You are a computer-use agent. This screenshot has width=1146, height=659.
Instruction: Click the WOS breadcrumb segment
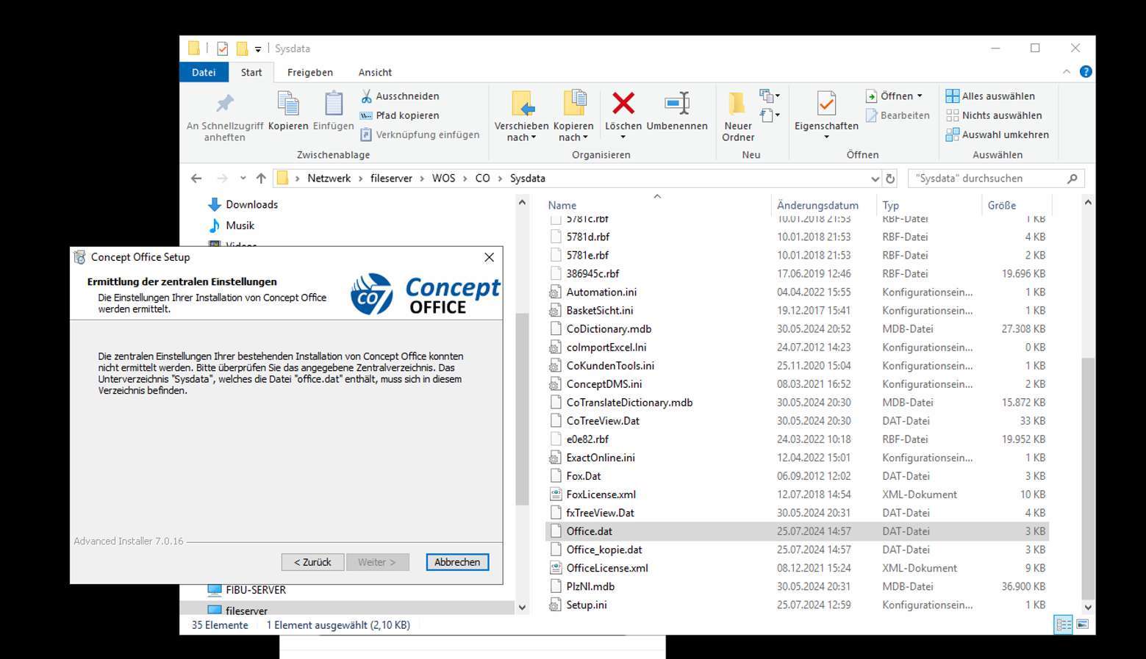[x=443, y=179]
